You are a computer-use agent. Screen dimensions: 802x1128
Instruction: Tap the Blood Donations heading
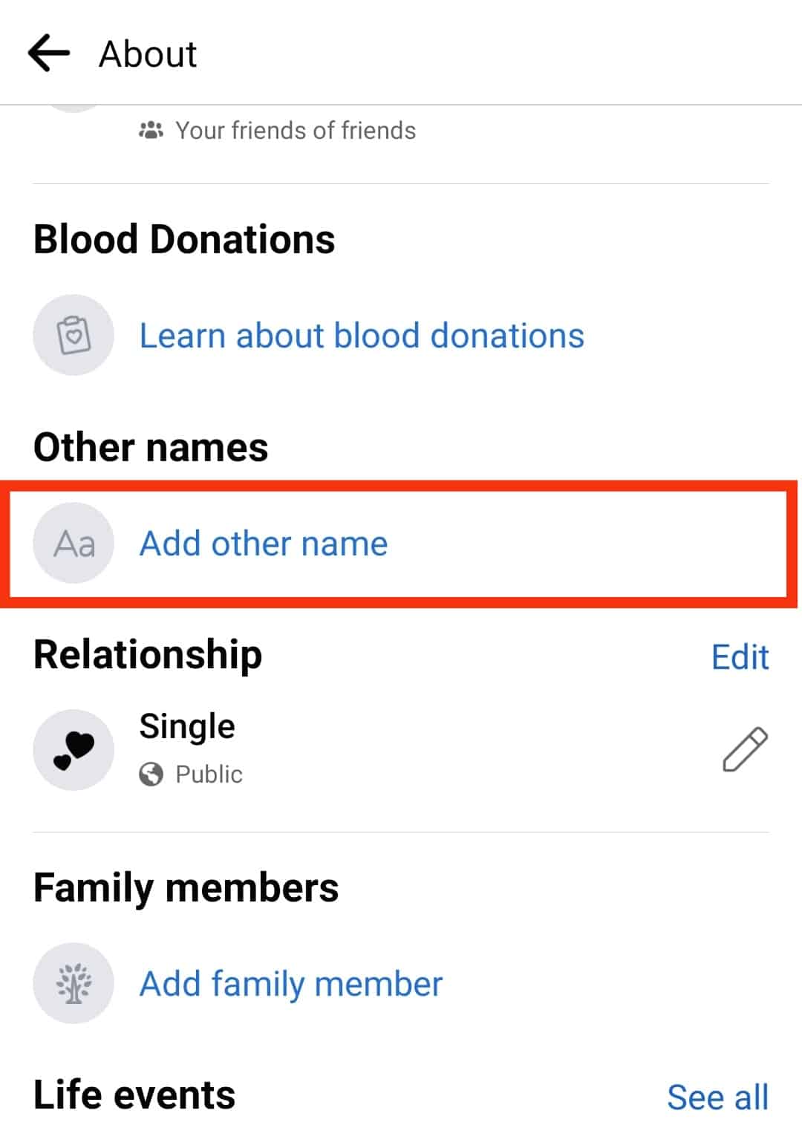pos(184,240)
